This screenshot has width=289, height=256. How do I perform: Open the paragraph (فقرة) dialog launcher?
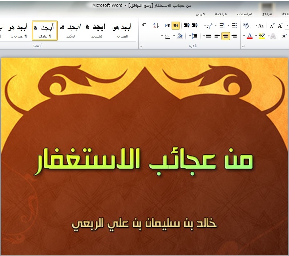[x=142, y=46]
